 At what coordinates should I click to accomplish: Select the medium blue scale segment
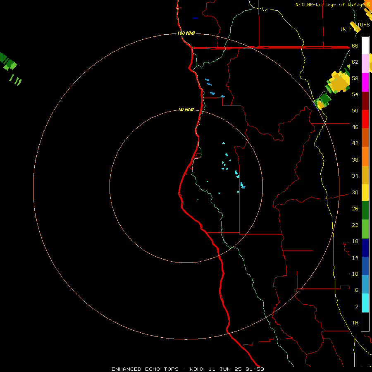click(365, 266)
